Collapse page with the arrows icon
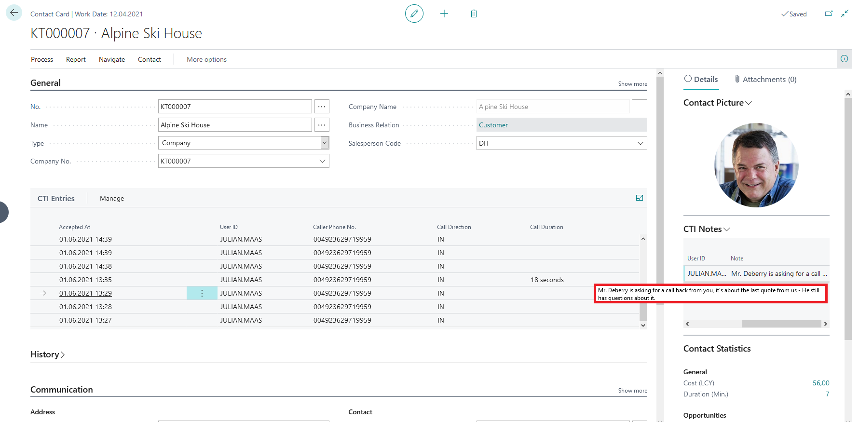859x422 pixels. 845,14
